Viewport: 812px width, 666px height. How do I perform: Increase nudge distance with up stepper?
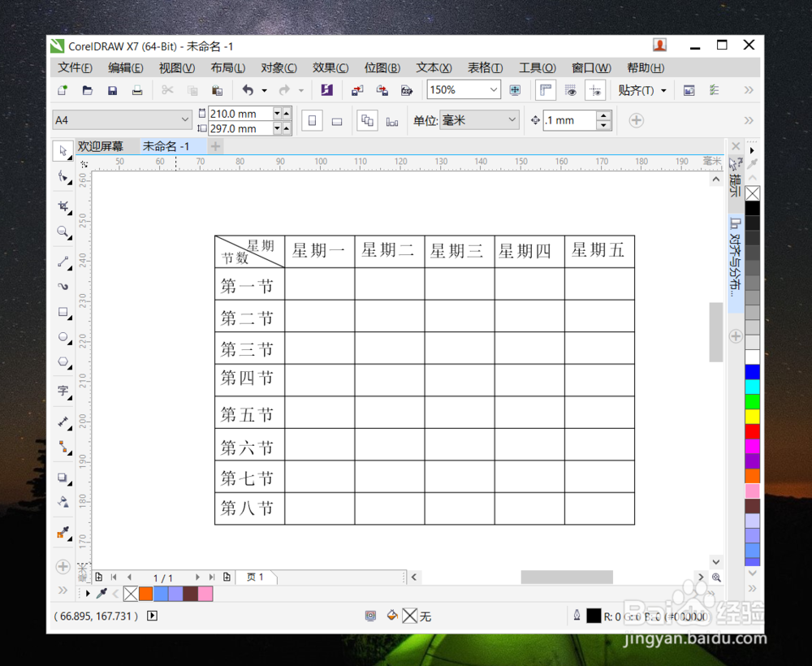tap(603, 115)
